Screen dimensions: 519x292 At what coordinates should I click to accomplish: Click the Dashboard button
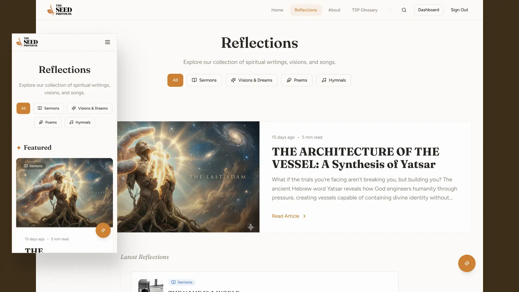tap(428, 10)
